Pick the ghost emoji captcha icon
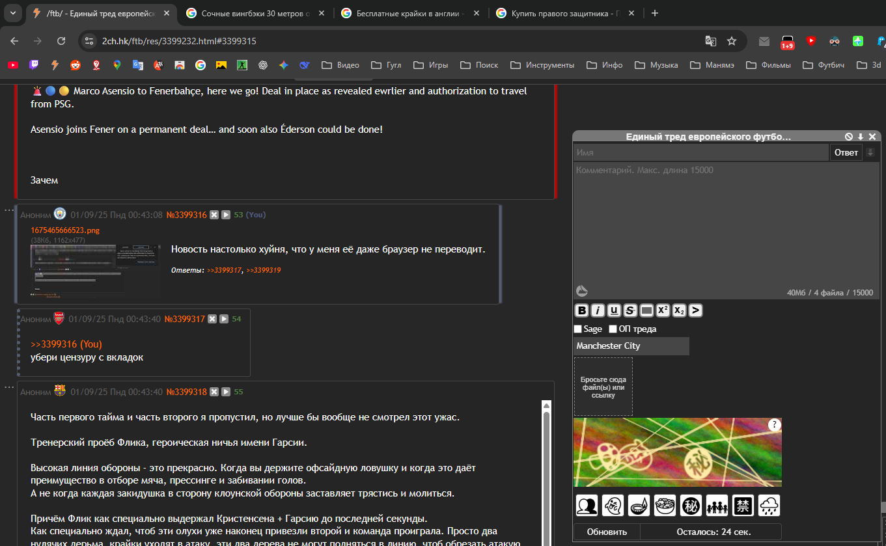886x546 pixels. click(613, 506)
